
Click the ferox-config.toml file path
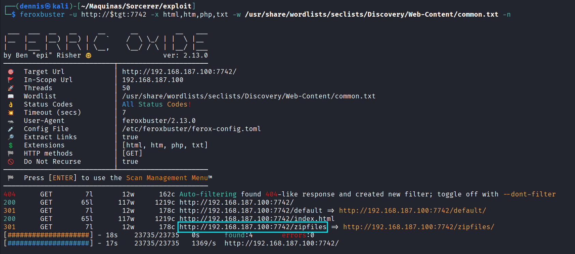tap(191, 129)
